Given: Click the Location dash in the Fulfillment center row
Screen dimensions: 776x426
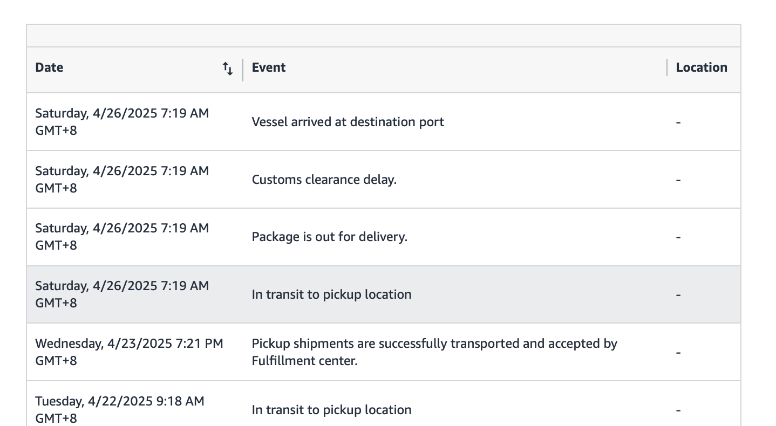Looking at the screenshot, I should click(x=678, y=352).
